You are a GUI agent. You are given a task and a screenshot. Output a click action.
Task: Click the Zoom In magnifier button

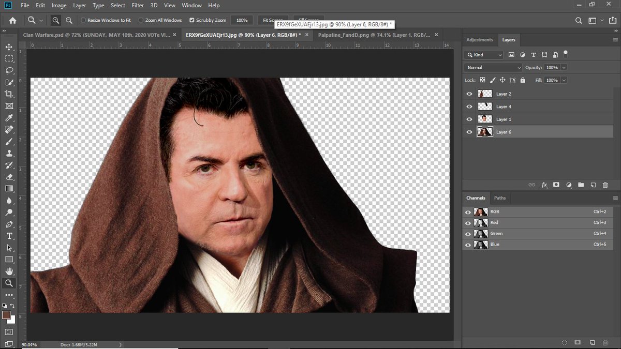pos(56,20)
